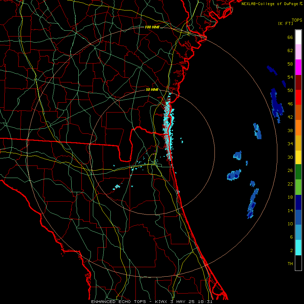
Task: Click the legend value "50"
Action: coord(290,91)
